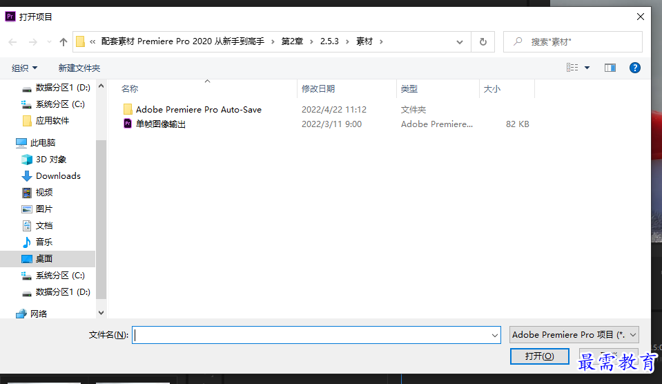Navigate up one folder level

click(64, 42)
